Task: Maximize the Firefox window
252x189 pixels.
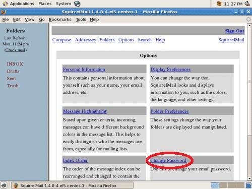Action: (242, 12)
